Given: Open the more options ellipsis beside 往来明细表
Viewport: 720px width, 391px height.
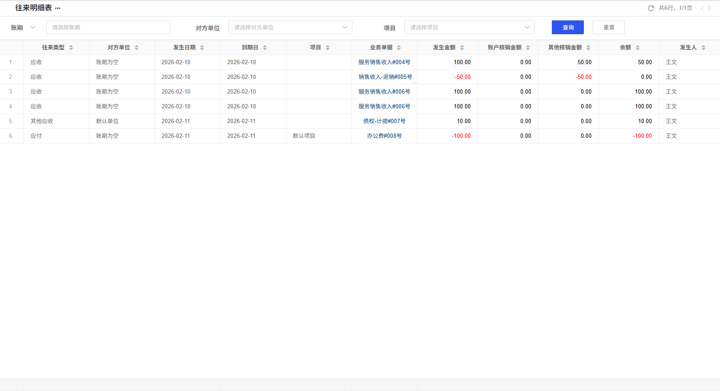Looking at the screenshot, I should coord(58,8).
